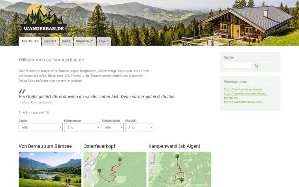299x187 pixels.
Task: Click the parking marker on Osterfeuerkopf map
Action: click(99, 171)
